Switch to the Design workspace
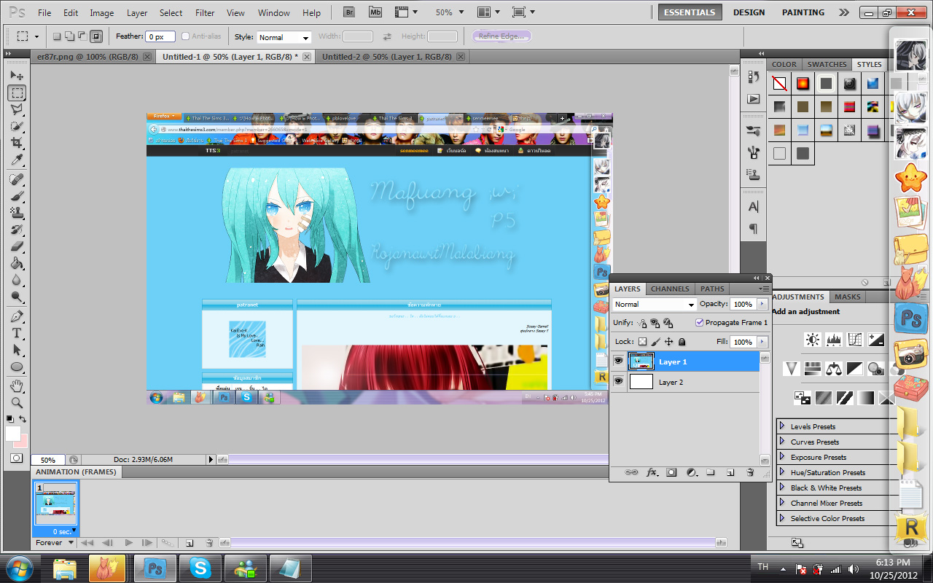This screenshot has height=583, width=933. tap(749, 12)
